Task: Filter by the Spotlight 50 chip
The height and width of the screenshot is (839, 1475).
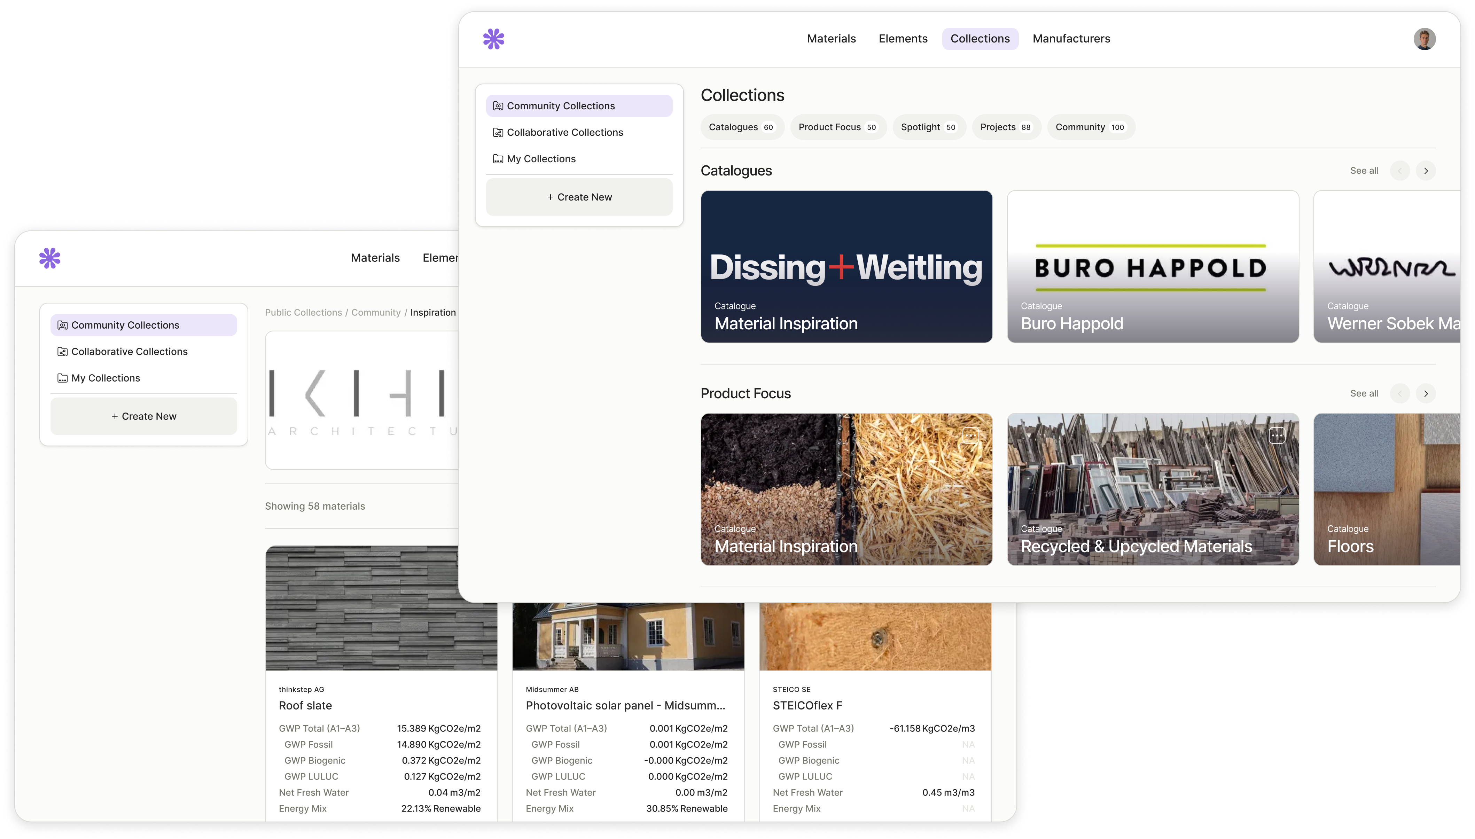Action: coord(929,127)
